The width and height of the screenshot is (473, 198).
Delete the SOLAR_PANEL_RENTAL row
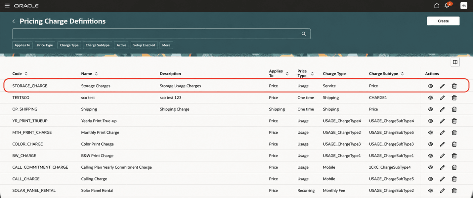pyautogui.click(x=454, y=191)
